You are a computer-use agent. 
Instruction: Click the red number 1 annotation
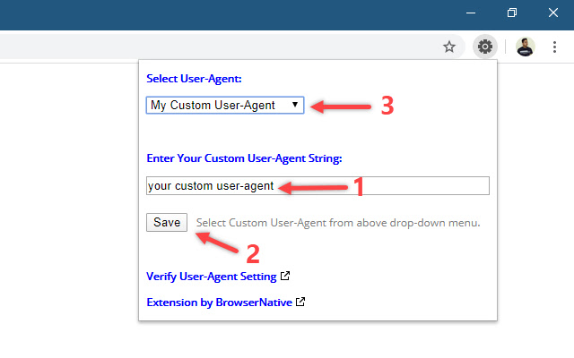[x=359, y=187]
